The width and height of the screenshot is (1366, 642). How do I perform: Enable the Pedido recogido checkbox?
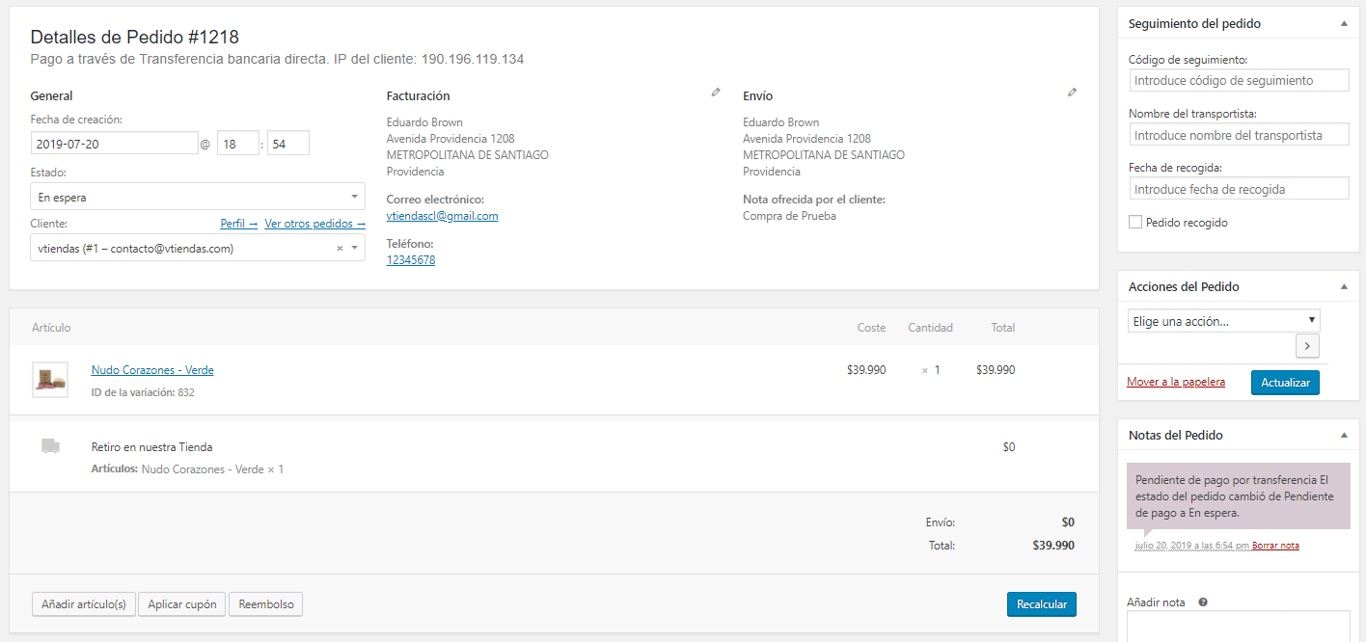1135,223
